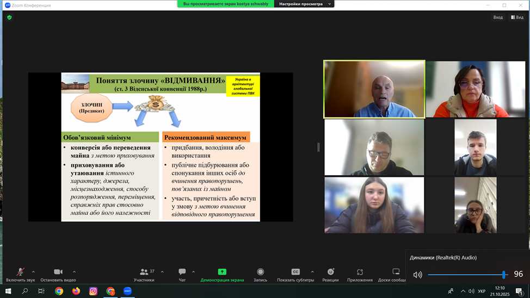Mute speakers using volume flyout speaker icon
Screen dimensions: 530x298
click(x=417, y=275)
